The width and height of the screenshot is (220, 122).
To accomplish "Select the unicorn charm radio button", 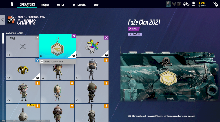I will (78, 55).
